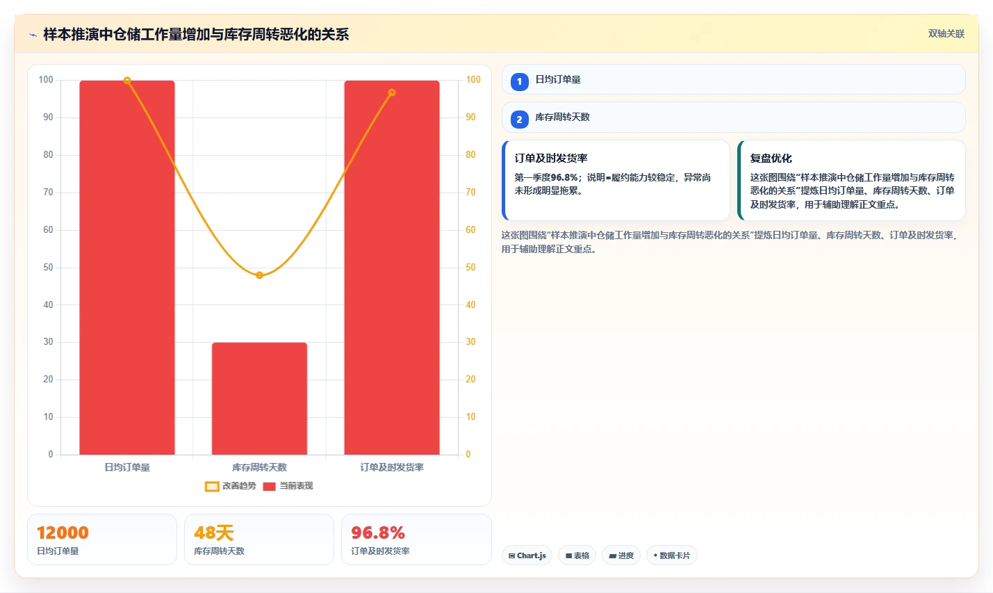993x593 pixels.
Task: Click the red bar for 库存周转天数
Action: tap(259, 398)
